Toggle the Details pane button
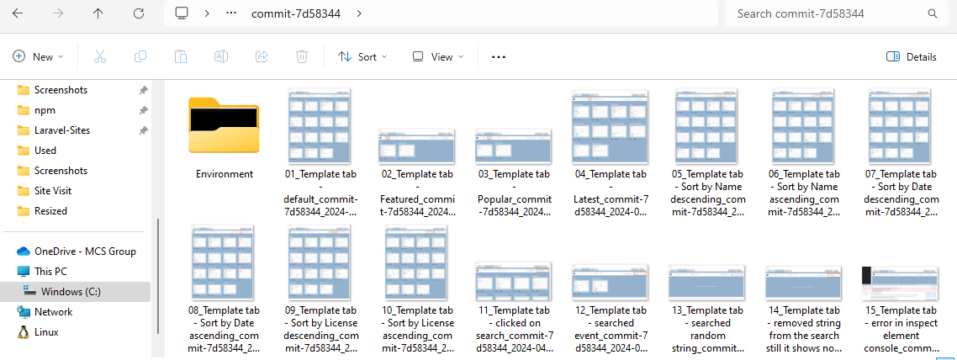This screenshot has width=957, height=360. pos(912,56)
